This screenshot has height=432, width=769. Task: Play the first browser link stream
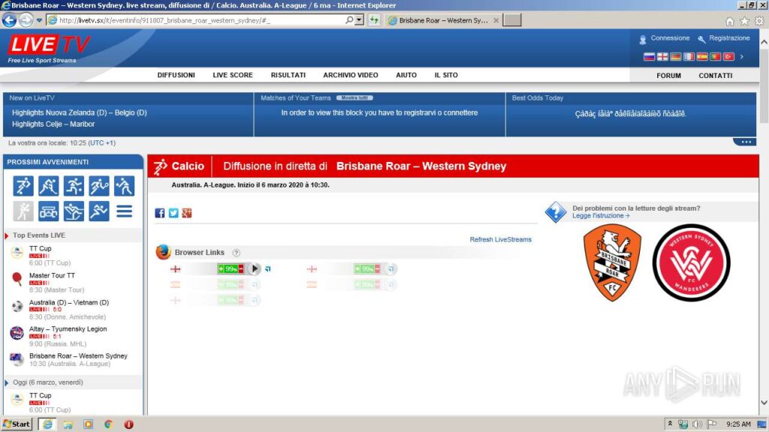255,268
